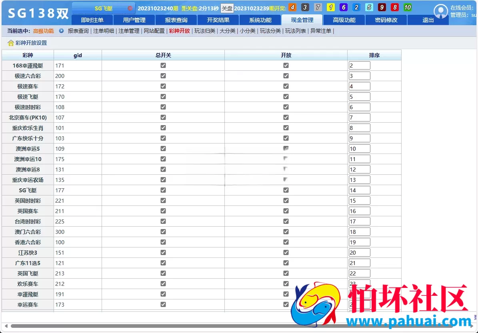Toggle 开放 checkbox for SG飞艇
This screenshot has width=478, height=333.
(286, 190)
